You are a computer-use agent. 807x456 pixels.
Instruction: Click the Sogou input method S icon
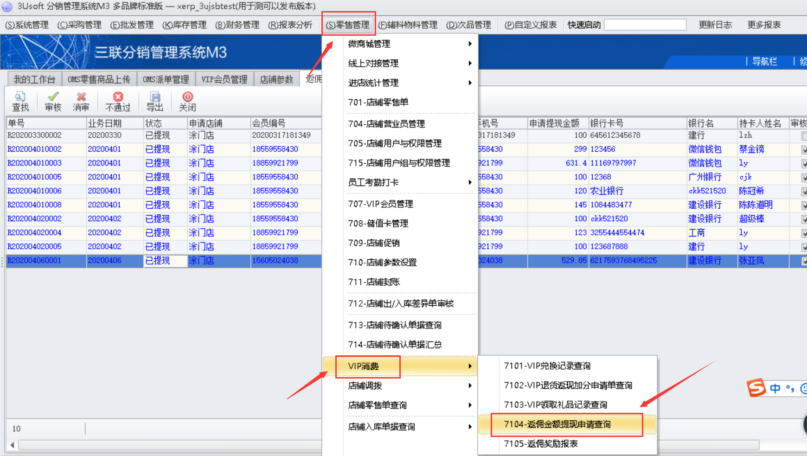tap(756, 387)
